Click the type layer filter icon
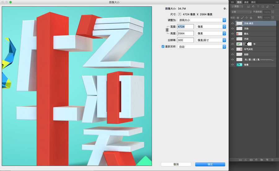 258,7
